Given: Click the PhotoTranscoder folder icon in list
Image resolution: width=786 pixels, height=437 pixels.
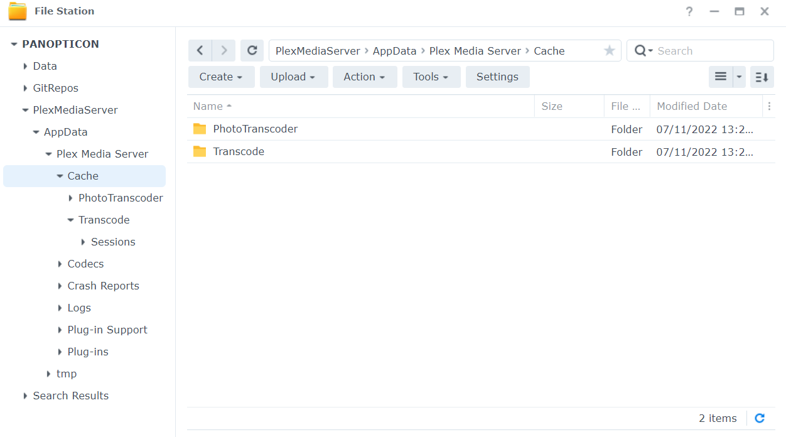Looking at the screenshot, I should coord(200,129).
